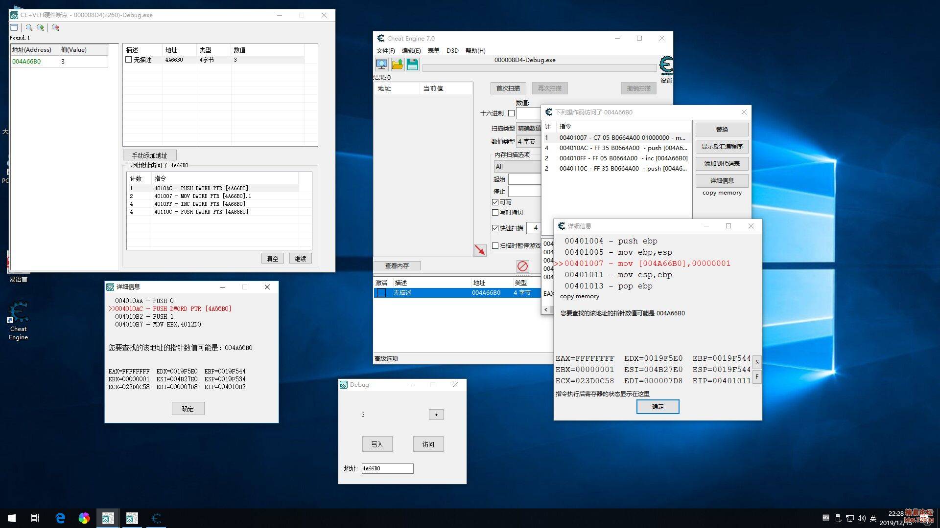Click the 显示反汇编程序 button
Viewport: 940px width, 528px height.
click(722, 147)
